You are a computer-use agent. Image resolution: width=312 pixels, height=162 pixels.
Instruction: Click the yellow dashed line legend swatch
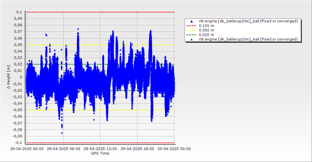(x=191, y=30)
